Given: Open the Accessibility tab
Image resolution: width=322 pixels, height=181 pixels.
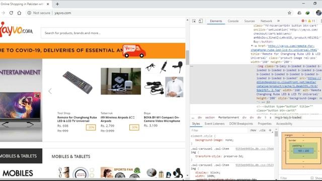Looking at the screenshot, I should click(284, 124).
